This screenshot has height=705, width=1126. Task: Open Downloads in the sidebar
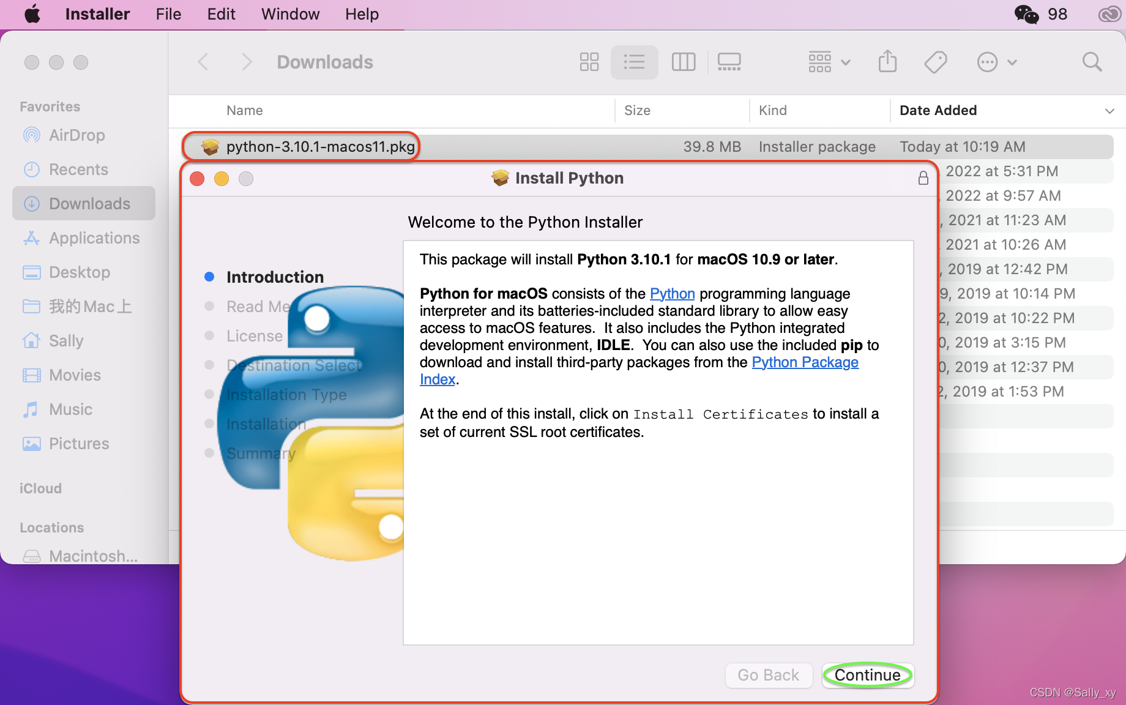(84, 203)
